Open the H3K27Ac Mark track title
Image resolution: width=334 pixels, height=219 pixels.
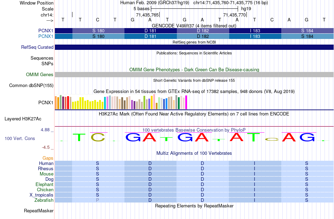(x=194, y=114)
